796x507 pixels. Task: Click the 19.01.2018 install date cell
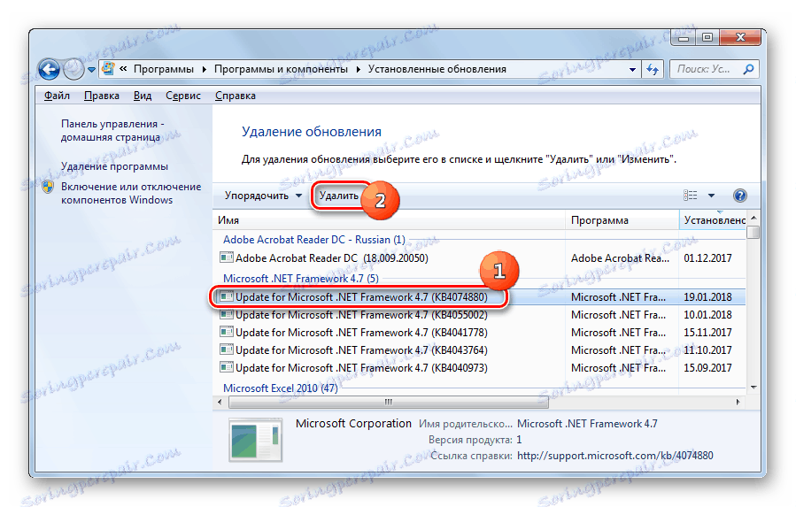coord(707,297)
